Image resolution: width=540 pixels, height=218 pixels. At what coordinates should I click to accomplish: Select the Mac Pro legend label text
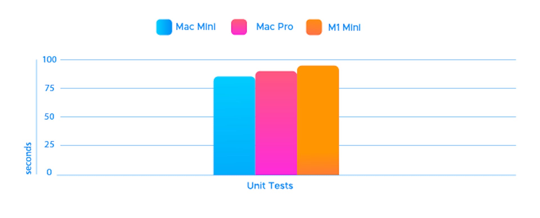tap(274, 27)
